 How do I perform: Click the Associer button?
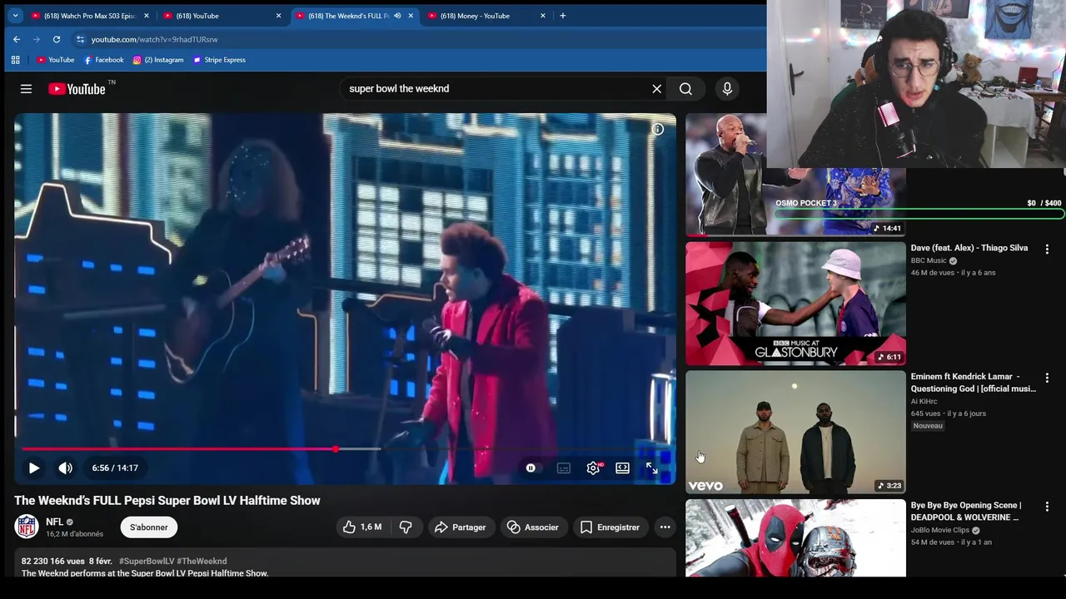pos(533,527)
